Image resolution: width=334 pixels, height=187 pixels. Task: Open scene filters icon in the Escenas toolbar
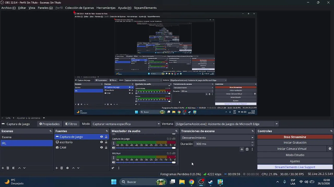pyautogui.click(x=14, y=168)
